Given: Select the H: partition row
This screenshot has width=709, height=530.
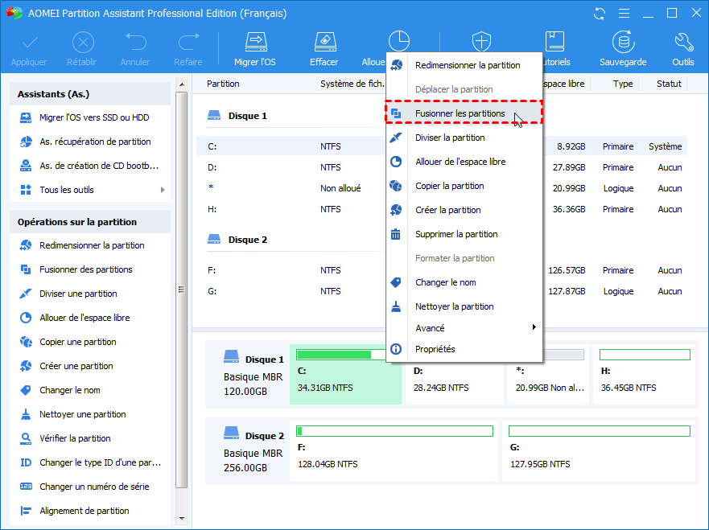Looking at the screenshot, I should pyautogui.click(x=442, y=209).
